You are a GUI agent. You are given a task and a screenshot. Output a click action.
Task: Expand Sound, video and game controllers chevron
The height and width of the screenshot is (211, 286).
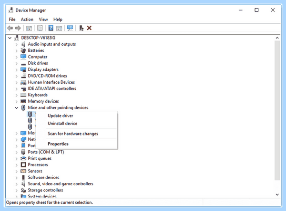pyautogui.click(x=16, y=184)
